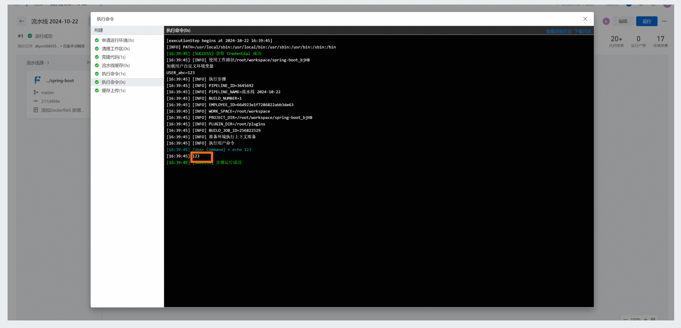
Task: Click the spring-boot repository logo icon
Action: (x=38, y=80)
